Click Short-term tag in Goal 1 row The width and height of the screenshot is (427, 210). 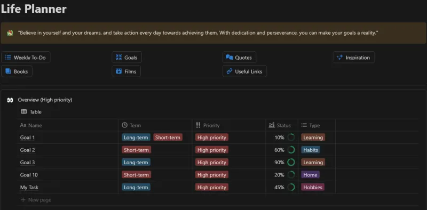click(x=168, y=138)
